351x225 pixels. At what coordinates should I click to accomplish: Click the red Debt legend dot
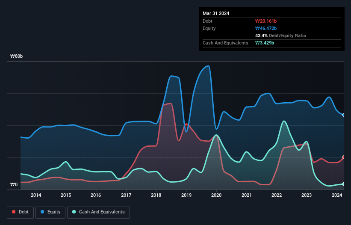click(x=14, y=212)
